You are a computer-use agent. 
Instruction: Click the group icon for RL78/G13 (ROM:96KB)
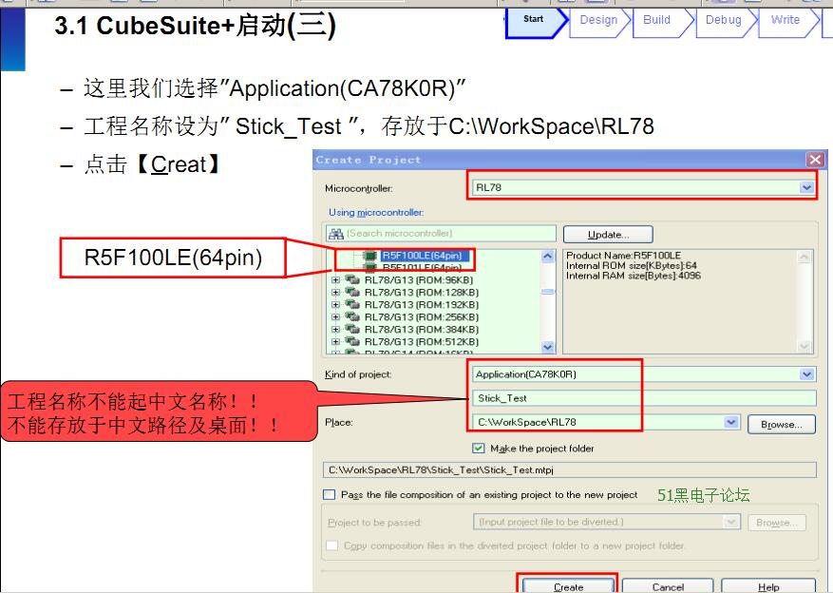point(351,279)
